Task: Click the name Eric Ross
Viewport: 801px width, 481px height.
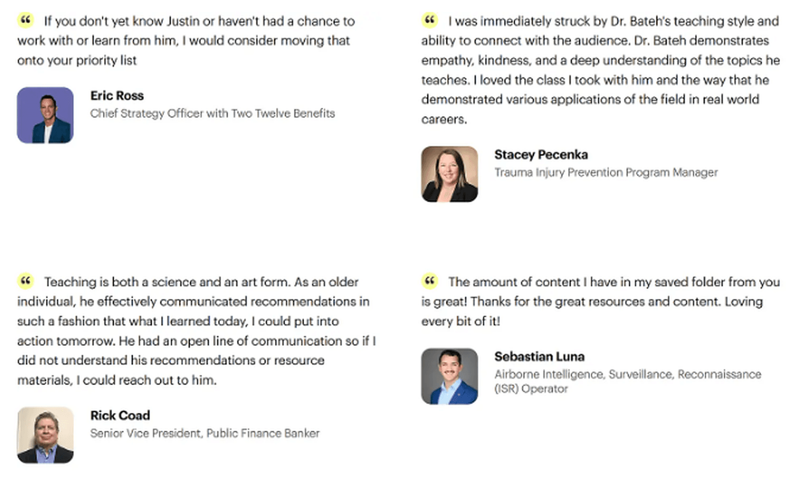Action: pyautogui.click(x=117, y=96)
